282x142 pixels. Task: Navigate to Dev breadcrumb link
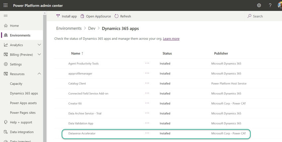click(92, 28)
